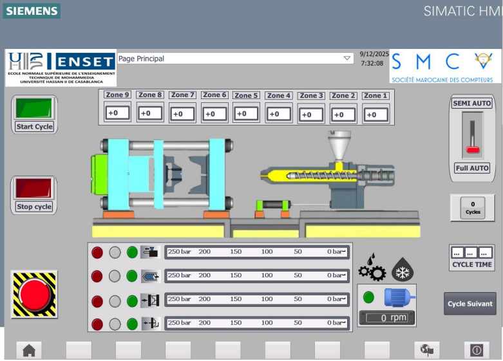
Task: Click the dropdown arrow of Page Principal
Action: coord(346,59)
